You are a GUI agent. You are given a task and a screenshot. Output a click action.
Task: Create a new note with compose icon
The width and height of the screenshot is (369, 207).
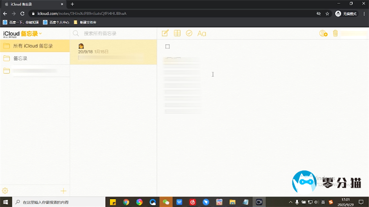point(165,33)
